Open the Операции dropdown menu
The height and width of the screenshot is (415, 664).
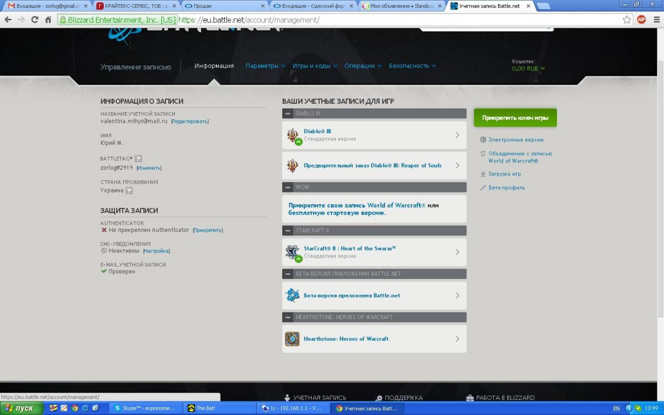coord(363,66)
